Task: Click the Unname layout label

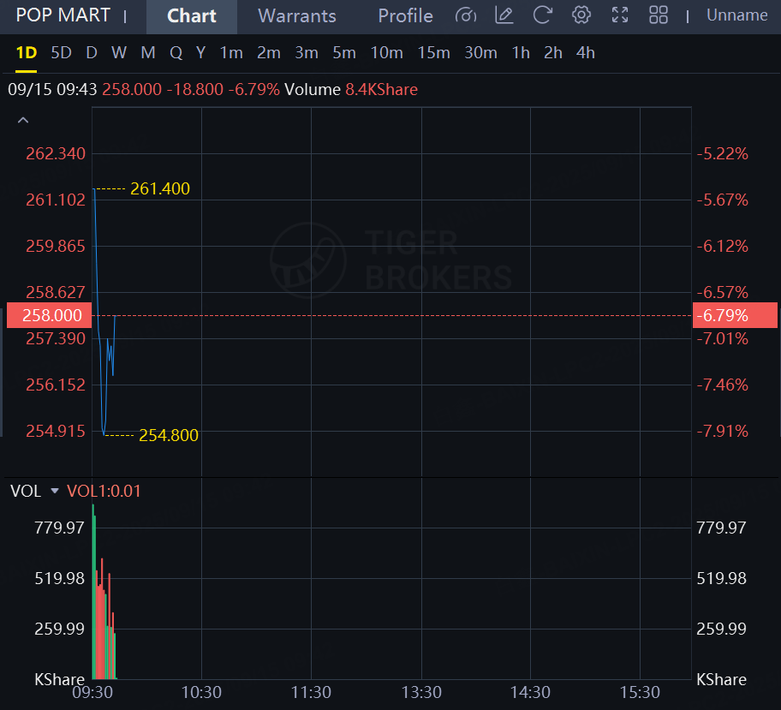Action: point(736,15)
